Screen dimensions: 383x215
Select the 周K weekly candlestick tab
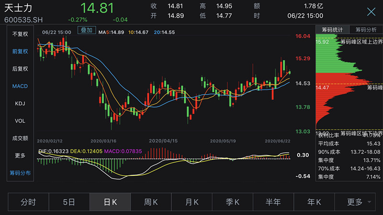(151, 202)
